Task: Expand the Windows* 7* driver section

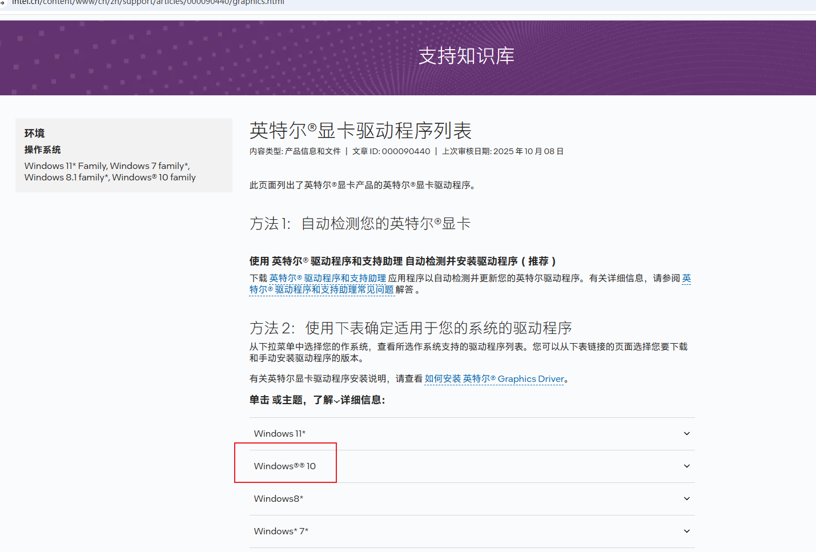Action: (x=280, y=531)
